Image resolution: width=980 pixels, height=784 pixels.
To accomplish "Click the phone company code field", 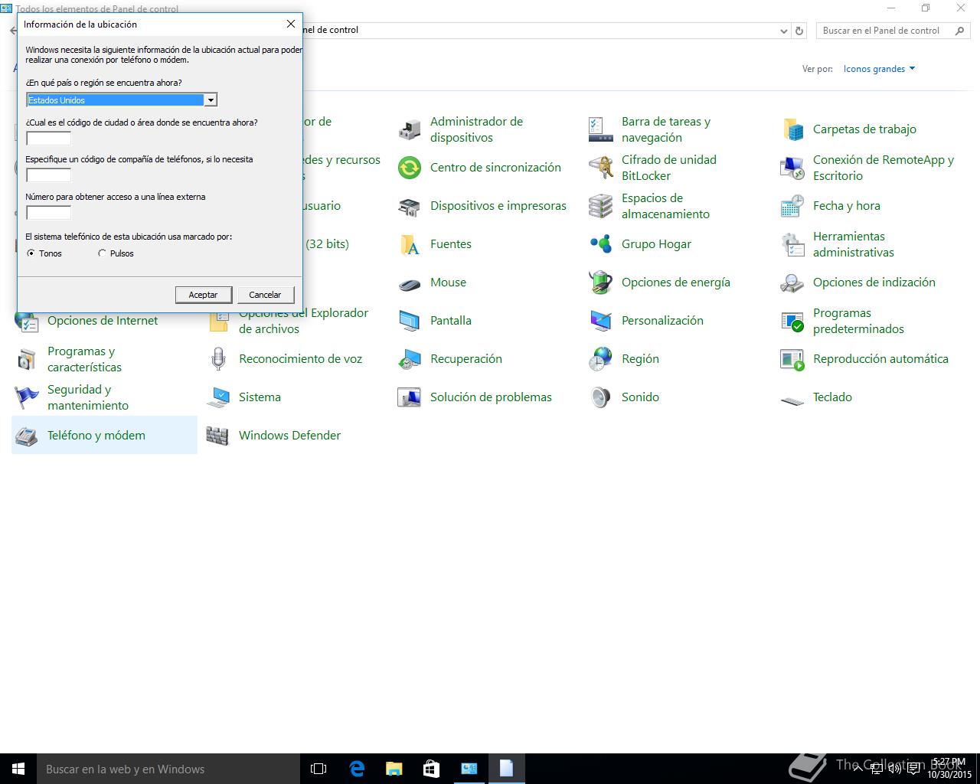I will point(48,175).
